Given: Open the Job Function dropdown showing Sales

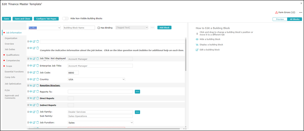Looking at the screenshot, I should (100, 123).
